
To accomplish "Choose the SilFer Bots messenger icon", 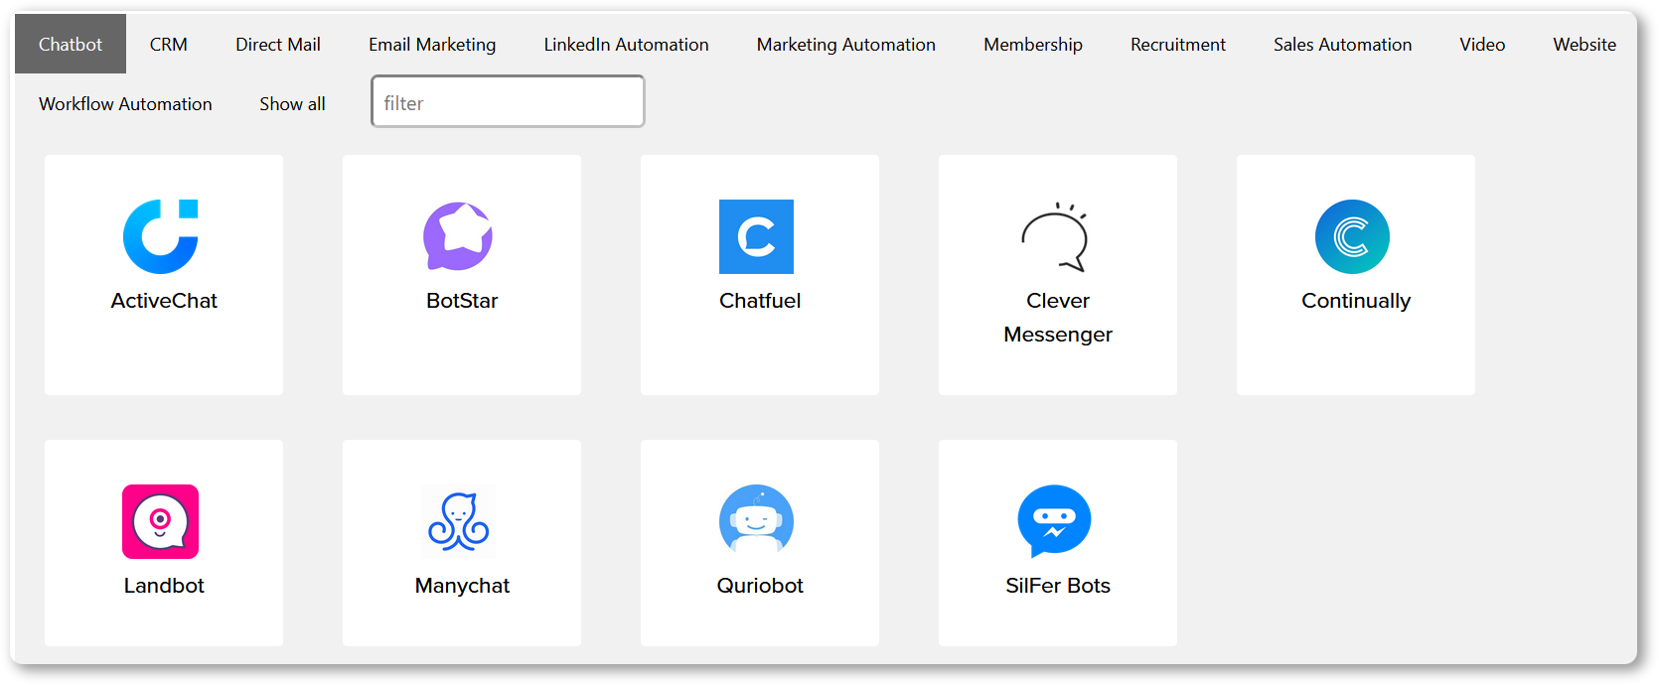I will tap(1055, 520).
